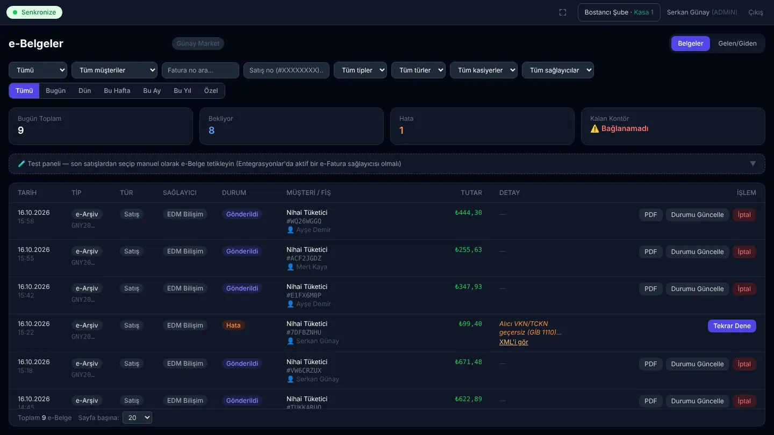Choose the Özel custom date range
The height and width of the screenshot is (435, 774).
pyautogui.click(x=211, y=91)
